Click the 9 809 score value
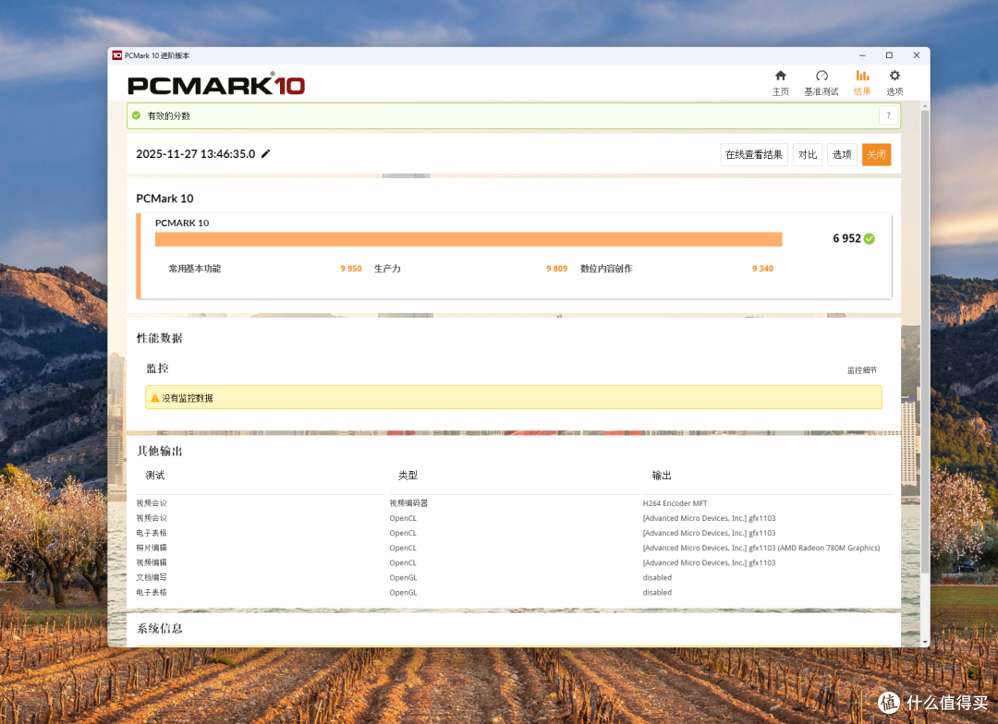Image resolution: width=998 pixels, height=724 pixels. click(556, 269)
